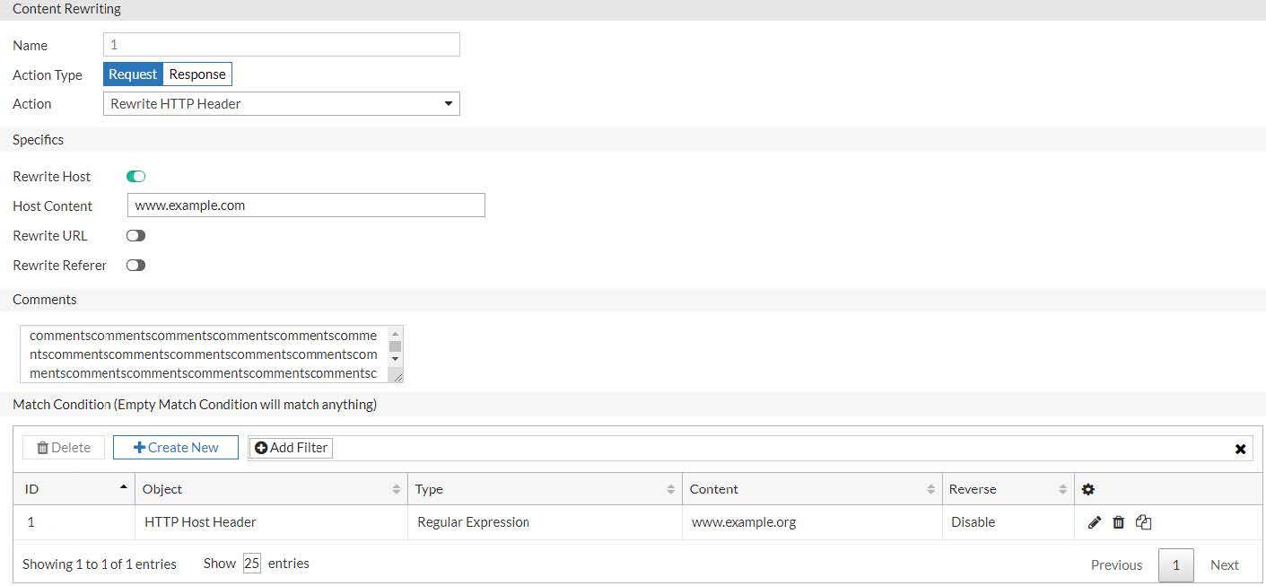Clone the HTTP Host Header condition
This screenshot has width=1266, height=586.
1143,521
